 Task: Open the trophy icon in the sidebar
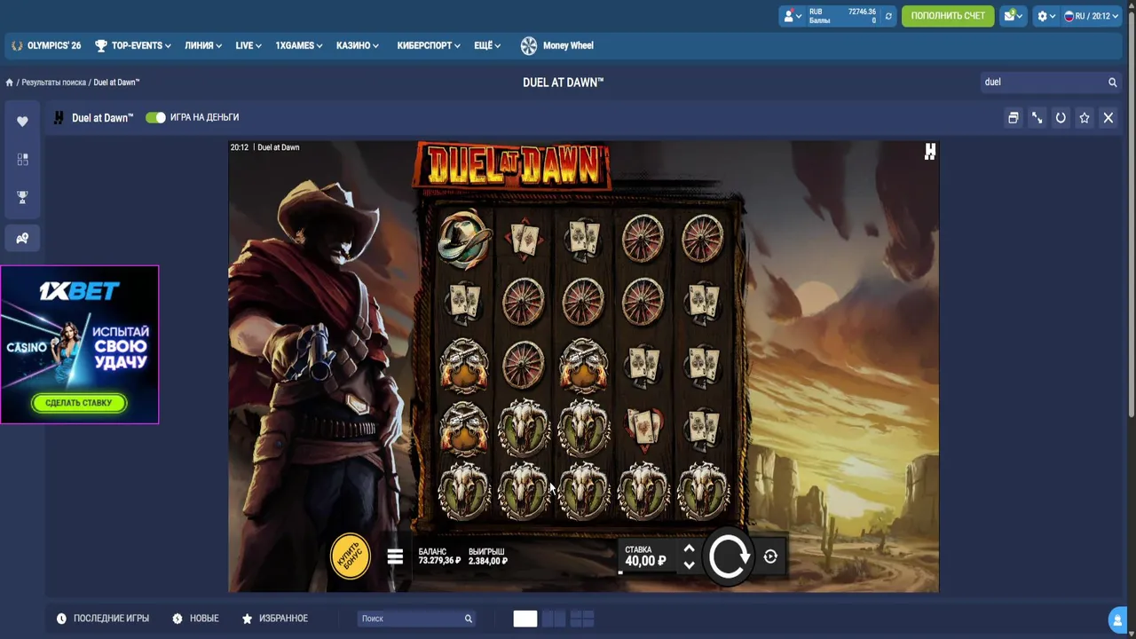(22, 197)
